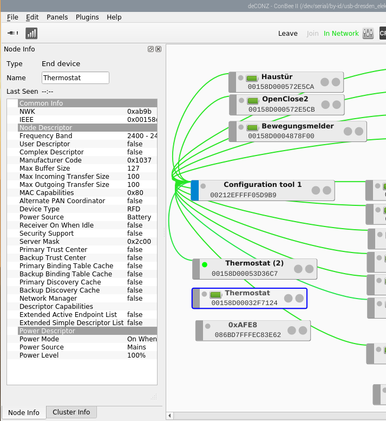Click first endpoint circle on Thermostat (2)
The height and width of the screenshot is (421, 386).
tap(298, 269)
